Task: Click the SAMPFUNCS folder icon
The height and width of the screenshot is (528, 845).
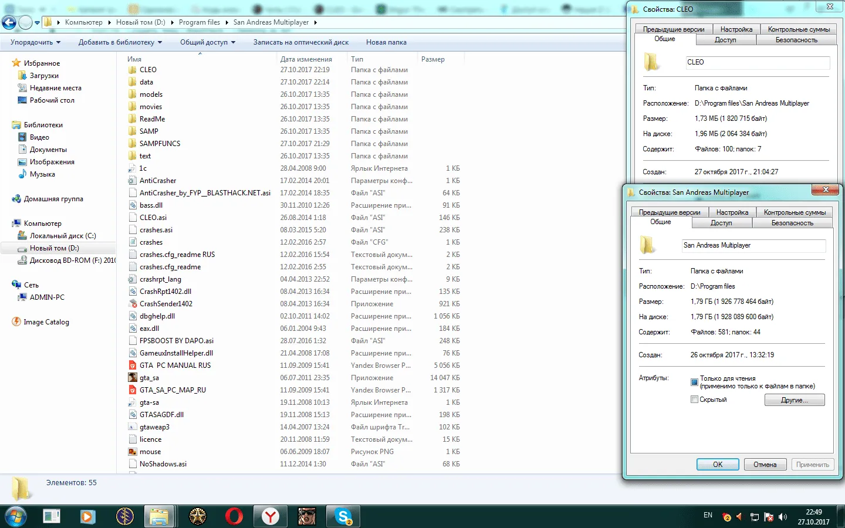Action: coord(133,144)
